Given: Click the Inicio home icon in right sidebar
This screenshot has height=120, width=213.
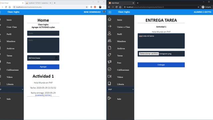Looking at the screenshot, I should pyautogui.click(x=109, y=19).
